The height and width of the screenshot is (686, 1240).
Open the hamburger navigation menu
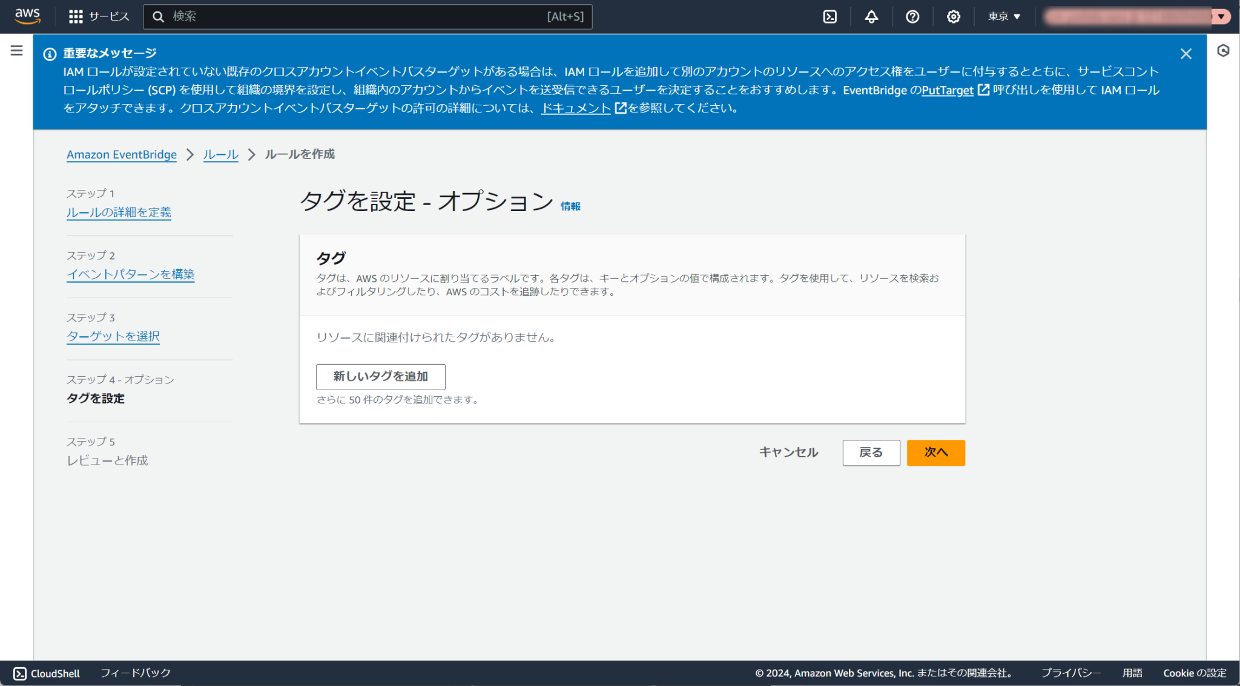pyautogui.click(x=15, y=51)
